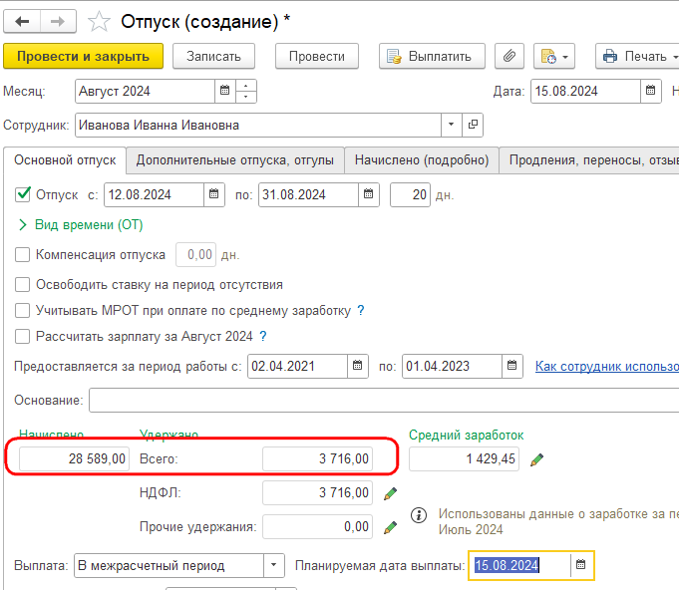This screenshot has width=679, height=590.
Task: Go back with the left arrow button
Action: click(22, 21)
